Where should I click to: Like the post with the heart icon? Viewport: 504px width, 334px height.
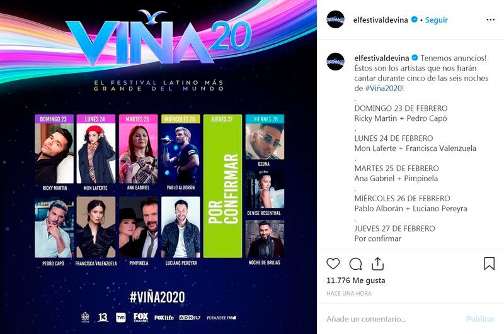pos(333,264)
